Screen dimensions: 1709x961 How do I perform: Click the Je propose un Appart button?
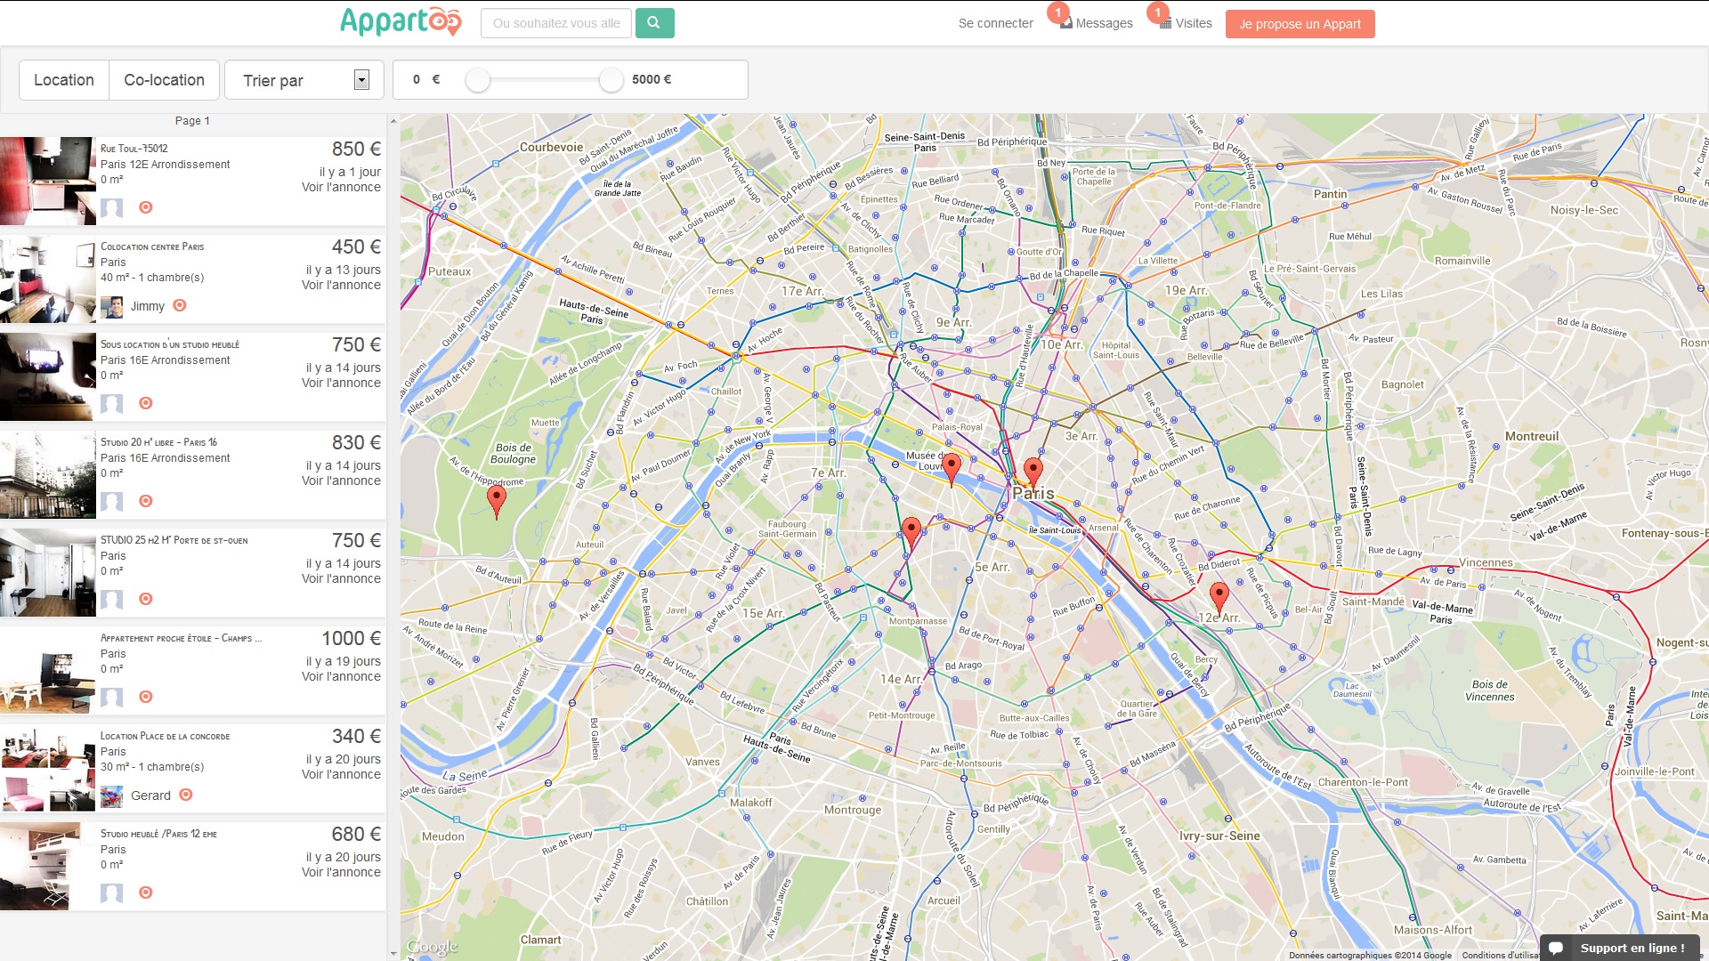[x=1300, y=24]
